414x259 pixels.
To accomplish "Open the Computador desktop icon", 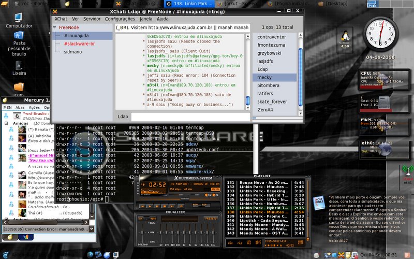I will point(19,20).
